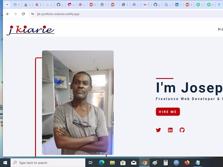Click the Chrome icon in the taskbar
Image resolution: width=223 pixels, height=167 pixels.
point(144,163)
